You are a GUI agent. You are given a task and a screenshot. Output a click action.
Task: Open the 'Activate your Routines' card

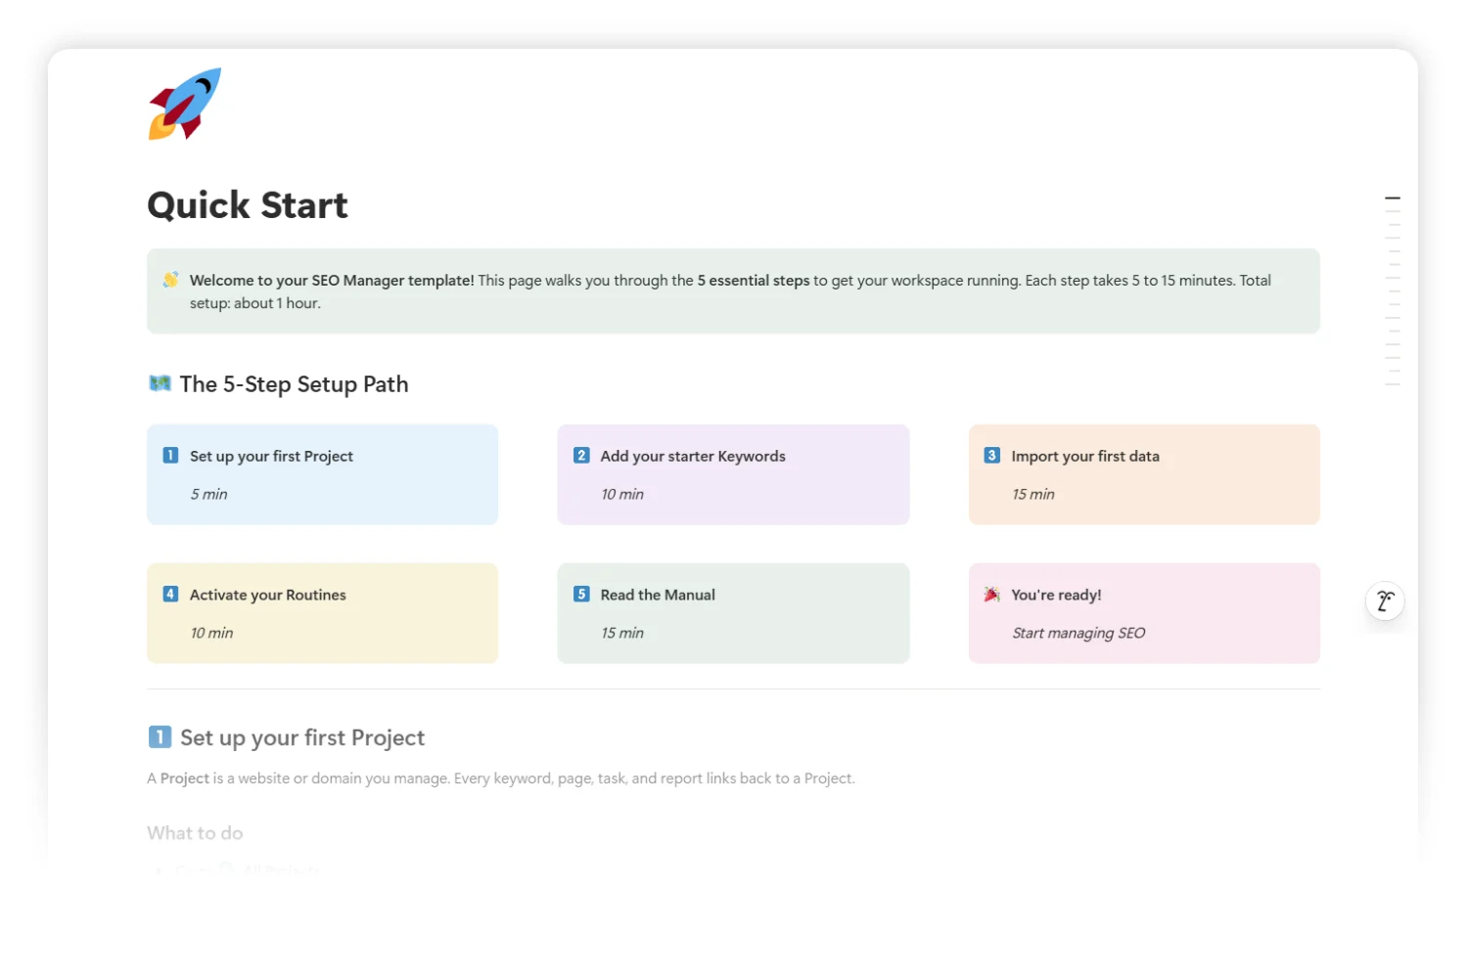point(323,613)
